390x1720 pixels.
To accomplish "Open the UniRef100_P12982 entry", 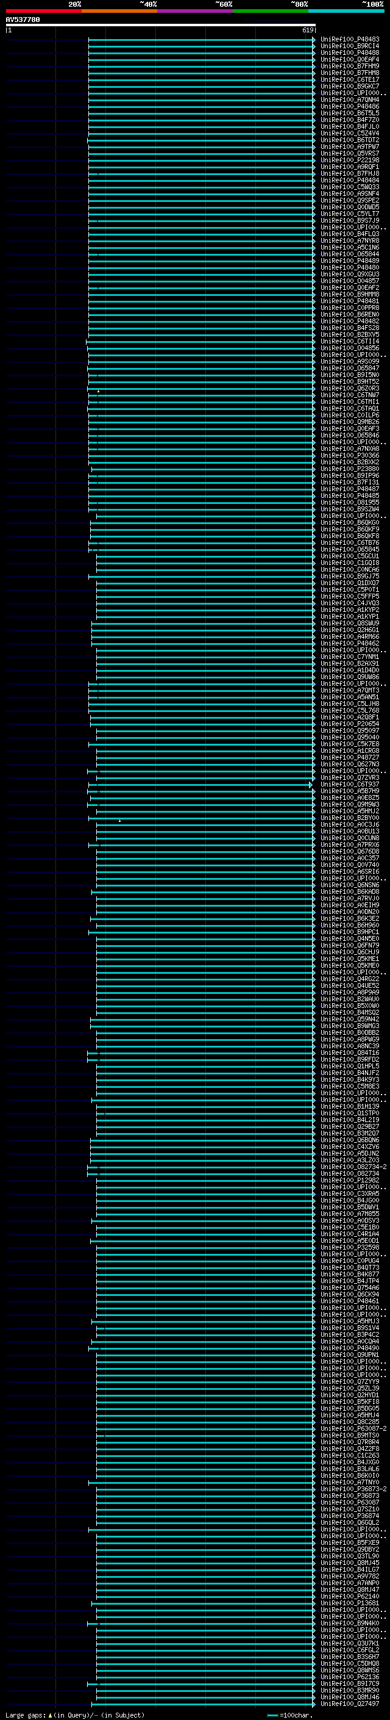I will [350, 1181].
